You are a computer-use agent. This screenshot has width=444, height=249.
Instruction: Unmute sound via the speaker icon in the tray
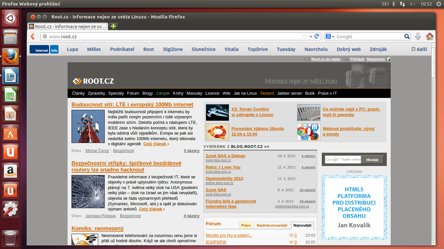pyautogui.click(x=413, y=4)
